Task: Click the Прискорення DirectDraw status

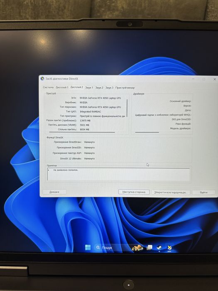Action: tap(89, 142)
